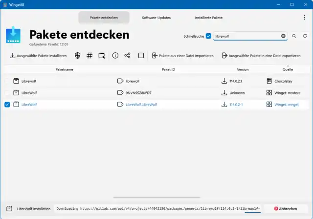The width and height of the screenshot is (313, 219).
Task: Click package icon in the winget LibreWolf row
Action: click(x=16, y=104)
